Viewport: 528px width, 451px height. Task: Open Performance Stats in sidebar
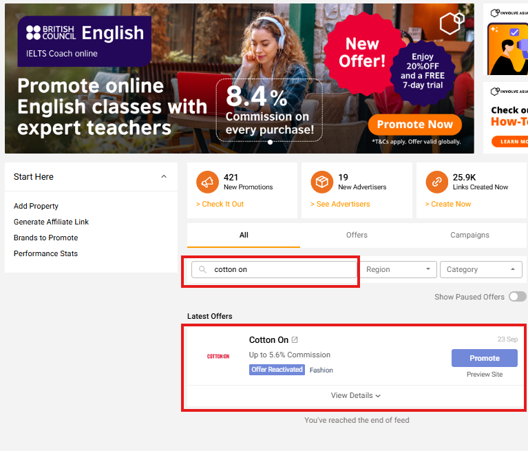[x=45, y=253]
